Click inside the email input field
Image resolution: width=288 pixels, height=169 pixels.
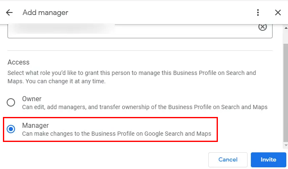tap(125, 29)
